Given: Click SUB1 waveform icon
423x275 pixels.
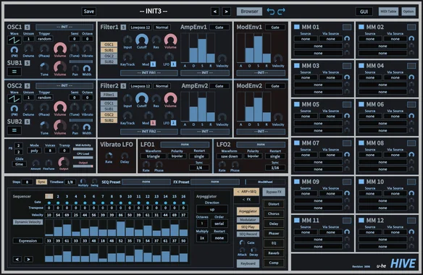Looking at the screenshot, I should pyautogui.click(x=14, y=72).
